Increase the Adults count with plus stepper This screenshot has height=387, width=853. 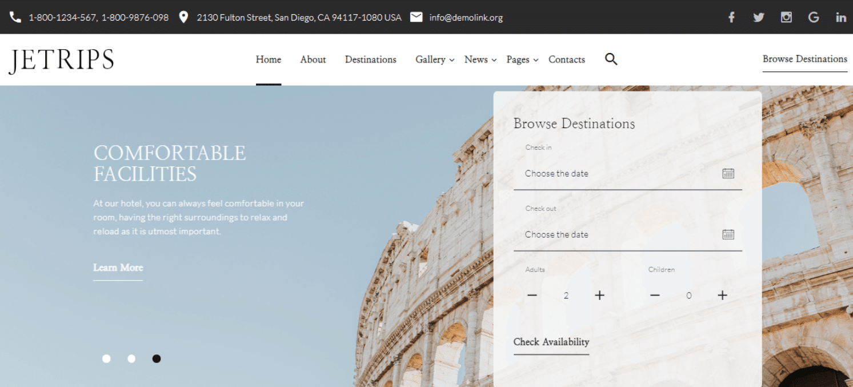click(599, 295)
